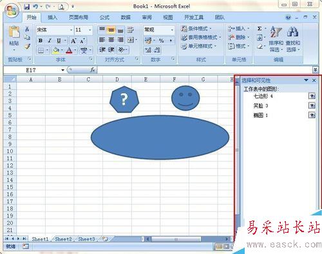Image resolution: width=322 pixels, height=254 pixels.
Task: Apply cell borders icon
Action: 41,51
